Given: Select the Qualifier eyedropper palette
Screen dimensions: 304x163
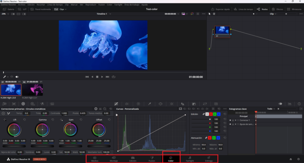Looking at the screenshot, I should 149,104.
